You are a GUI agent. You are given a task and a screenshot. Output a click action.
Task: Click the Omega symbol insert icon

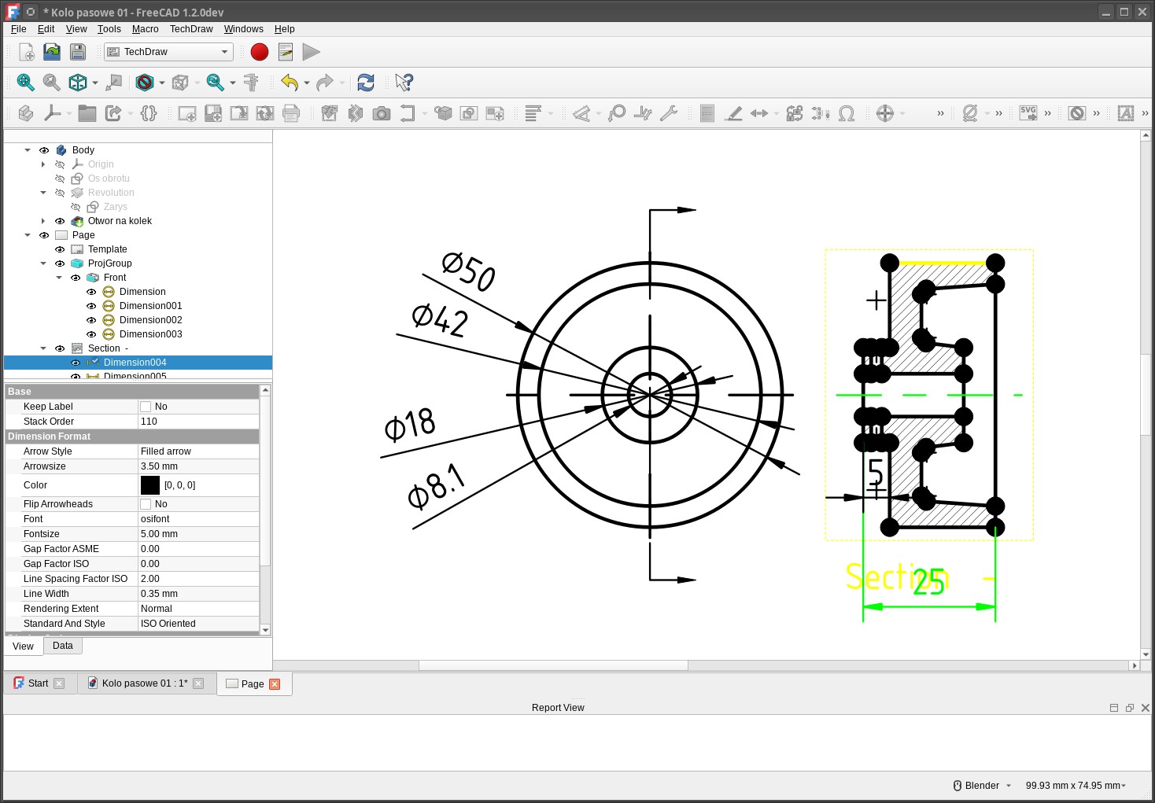click(847, 113)
